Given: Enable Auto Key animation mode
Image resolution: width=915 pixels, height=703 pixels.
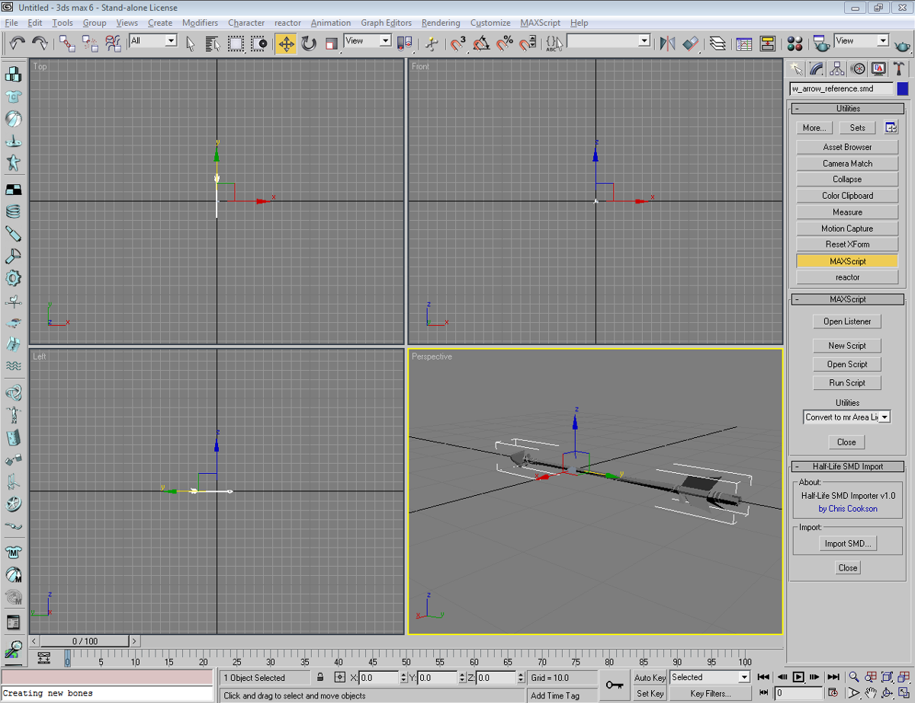Looking at the screenshot, I should 648,676.
